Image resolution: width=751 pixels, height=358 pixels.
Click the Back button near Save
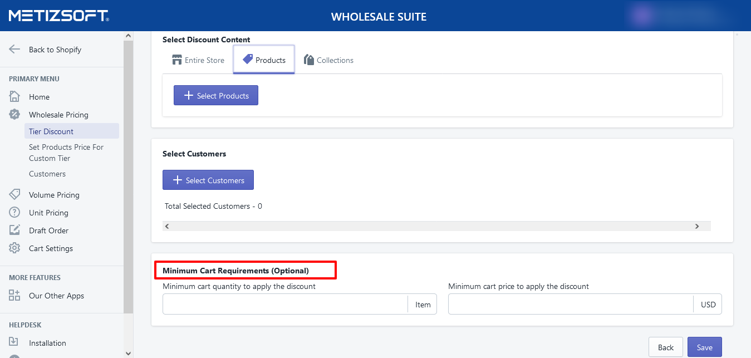(666, 347)
